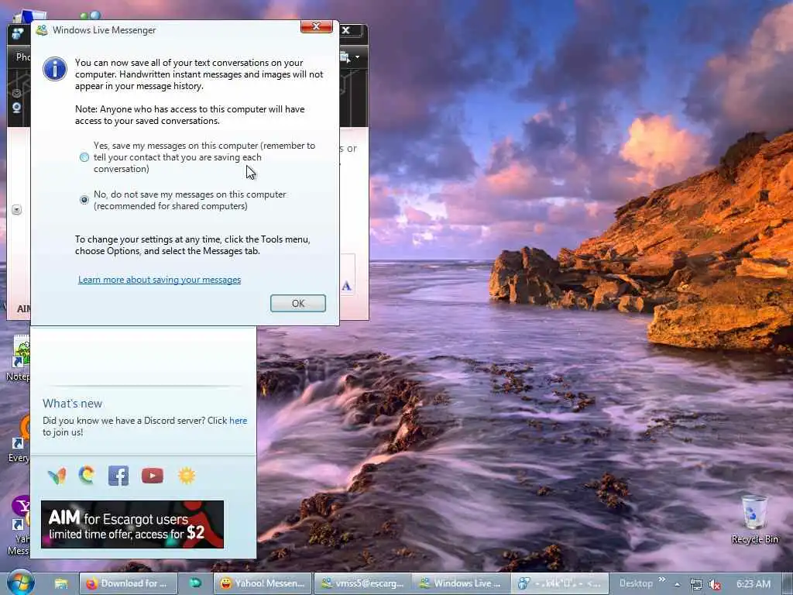Click the 'What's new' heading in Messenger
This screenshot has height=595, width=793.
point(72,403)
